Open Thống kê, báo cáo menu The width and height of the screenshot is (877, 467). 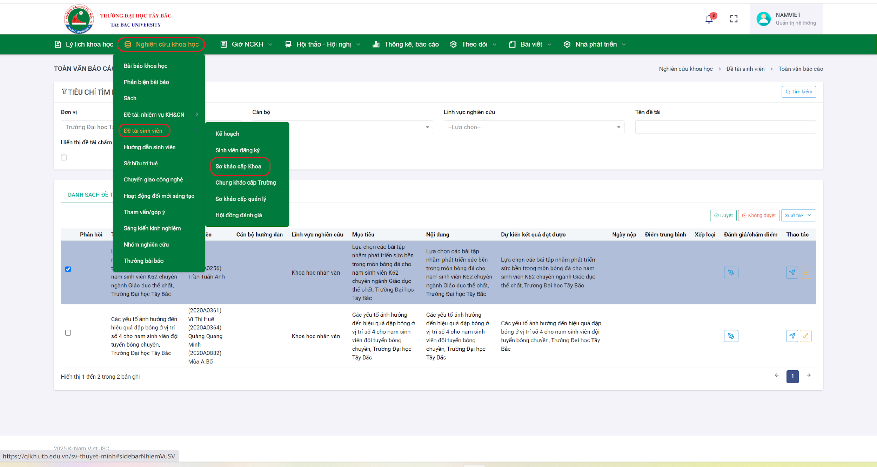tap(406, 44)
